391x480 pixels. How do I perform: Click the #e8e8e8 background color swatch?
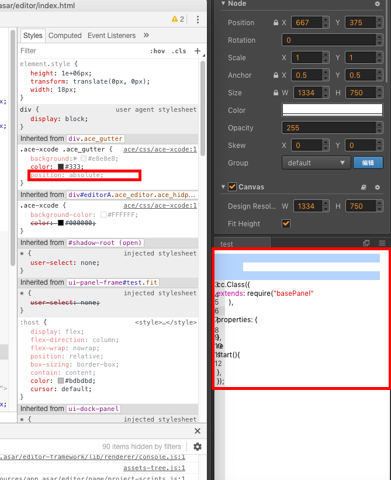[x=84, y=158]
